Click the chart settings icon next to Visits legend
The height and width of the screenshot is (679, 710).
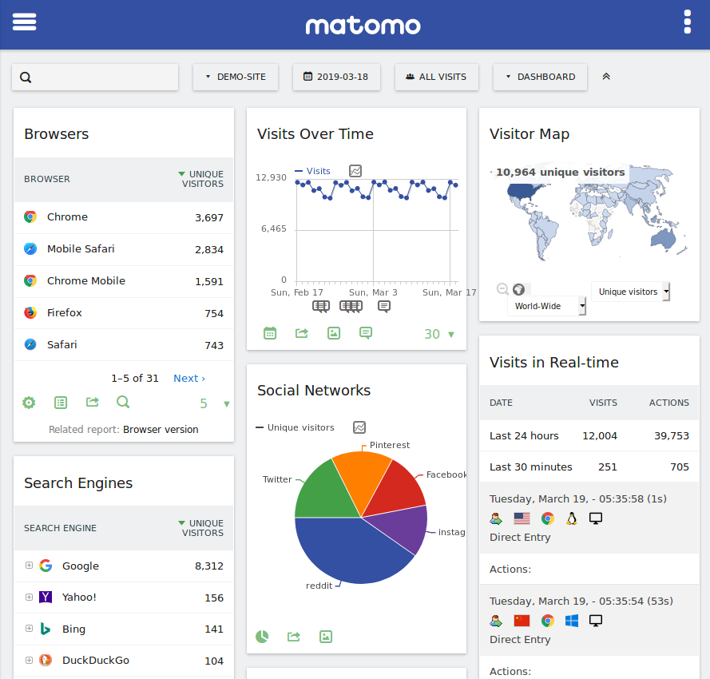tap(355, 171)
